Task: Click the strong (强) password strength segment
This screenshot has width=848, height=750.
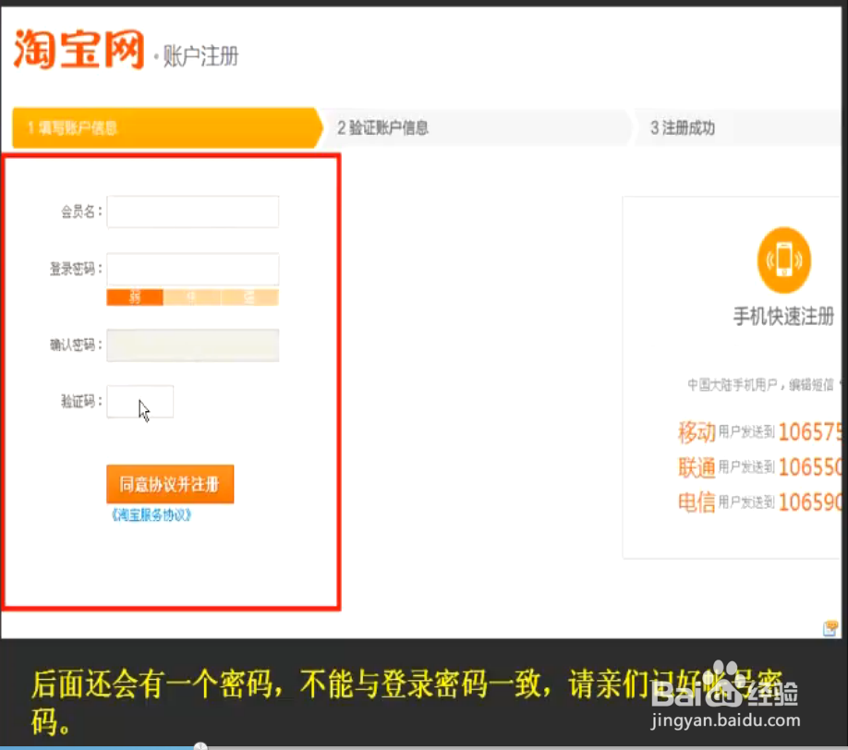Action: (x=249, y=297)
